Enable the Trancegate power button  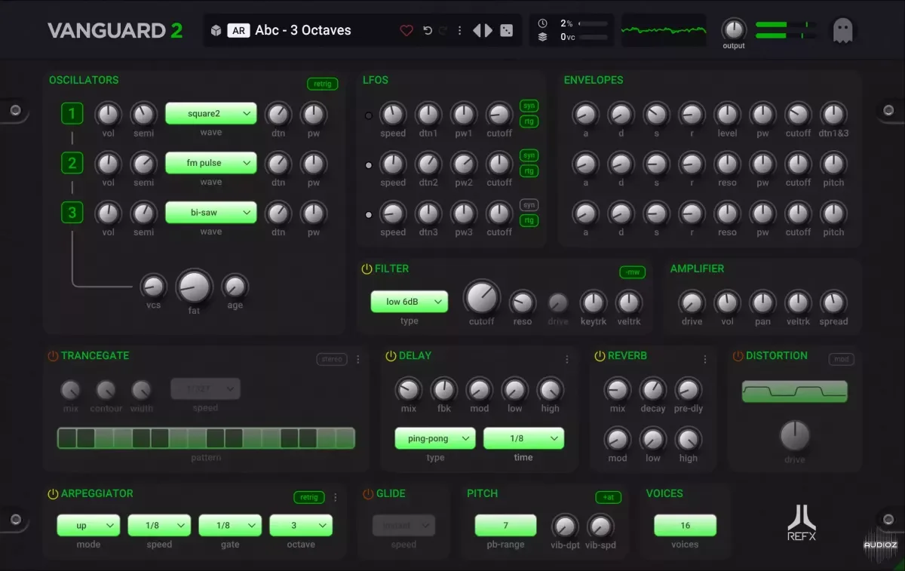pos(53,356)
